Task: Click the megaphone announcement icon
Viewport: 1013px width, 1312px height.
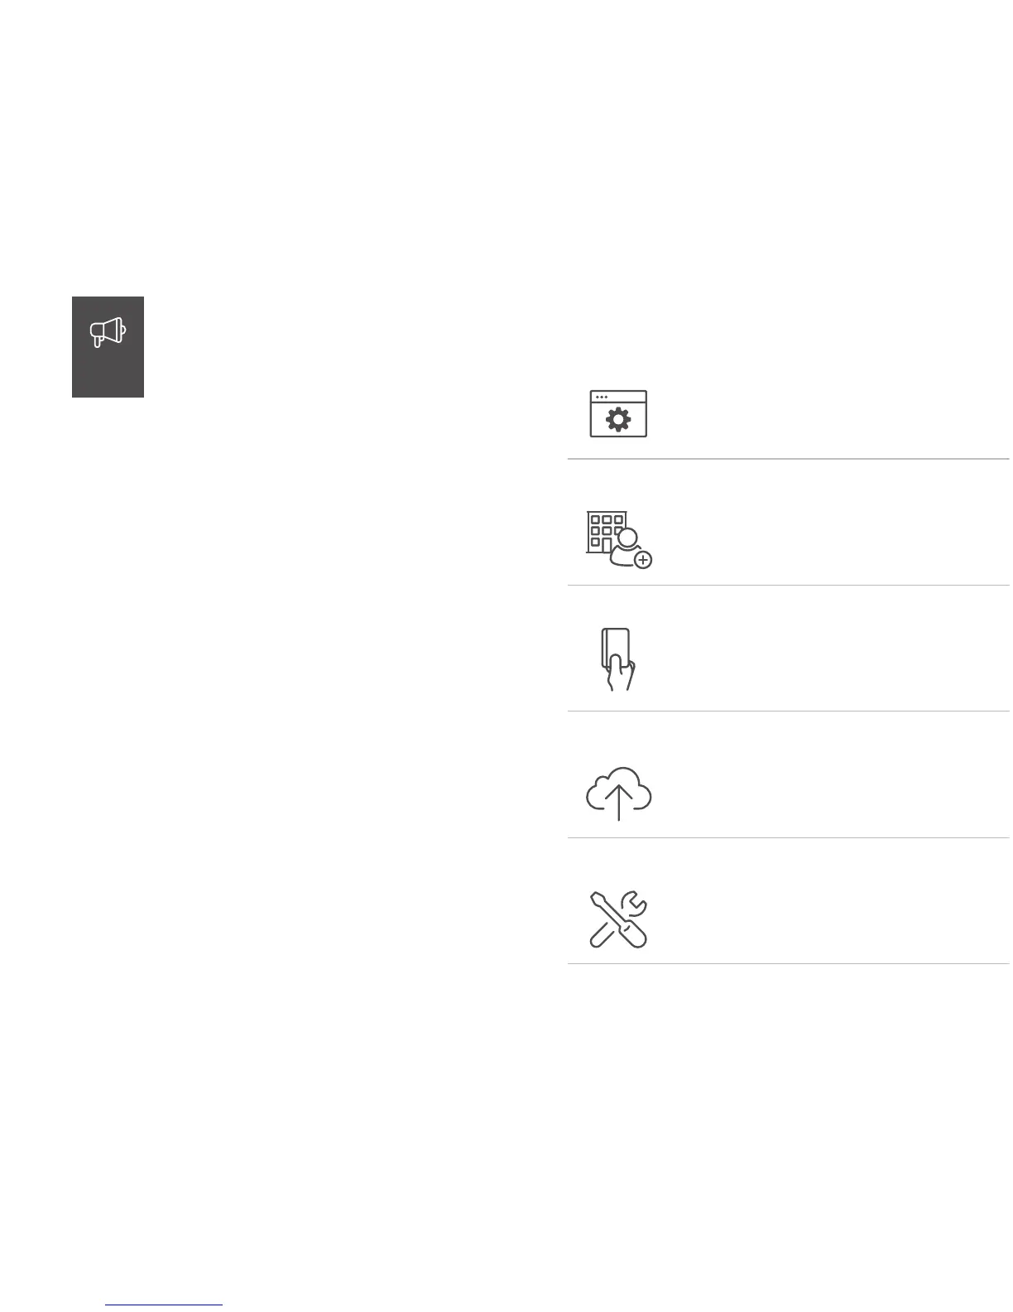Action: point(108,331)
